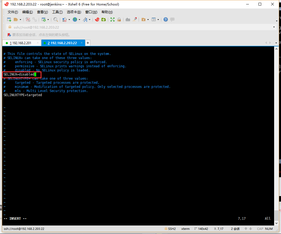Click the layout panes icon
281x234 pixels.
(154, 19)
